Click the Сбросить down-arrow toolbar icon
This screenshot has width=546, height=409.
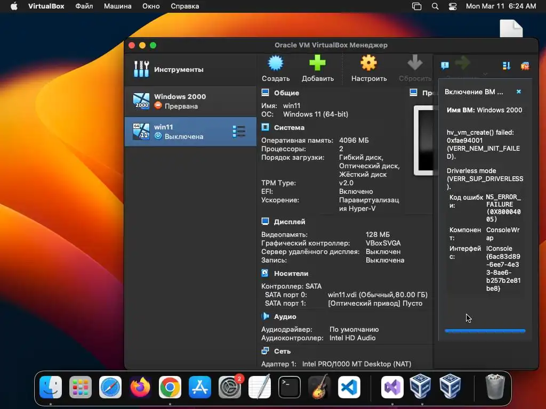point(415,63)
